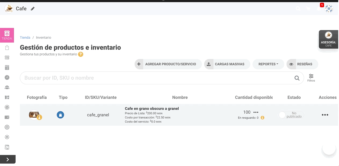Open quantity options dots next to 100
Viewport: 339px width, 166px height.
256,112
